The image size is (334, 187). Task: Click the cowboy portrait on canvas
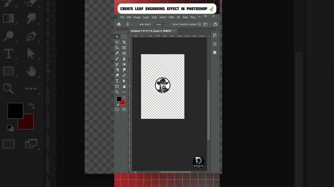[x=163, y=85]
